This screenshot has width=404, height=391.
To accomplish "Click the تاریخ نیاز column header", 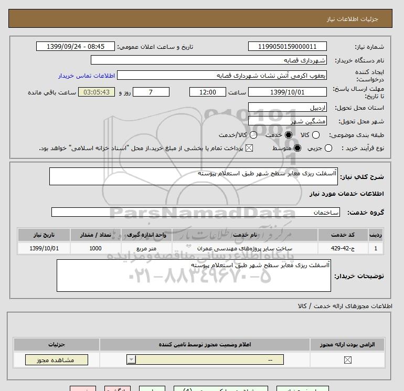I will 44,235.
